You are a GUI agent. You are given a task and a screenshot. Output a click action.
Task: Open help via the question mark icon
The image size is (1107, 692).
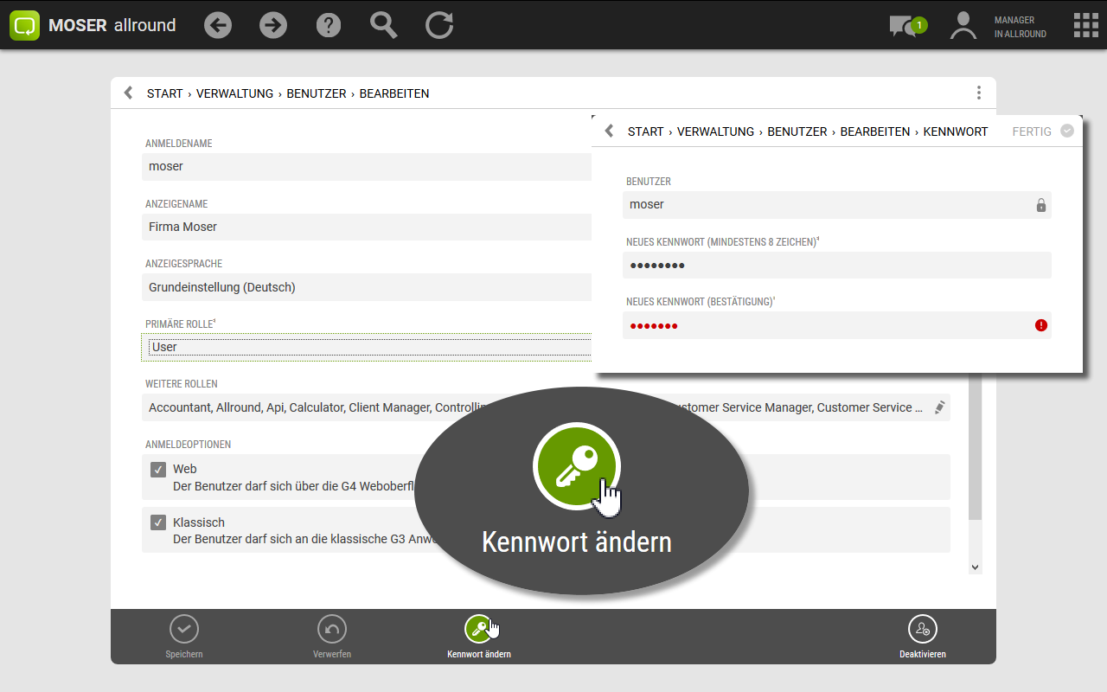[x=329, y=25]
